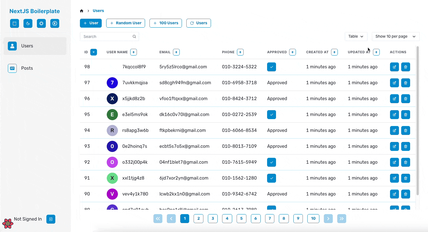The image size is (428, 232).
Task: Delete user e3el5ms9ok
Action: pos(406,115)
